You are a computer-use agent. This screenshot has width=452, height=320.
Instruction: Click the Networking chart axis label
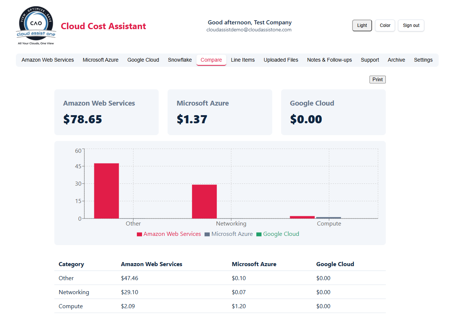tap(231, 224)
